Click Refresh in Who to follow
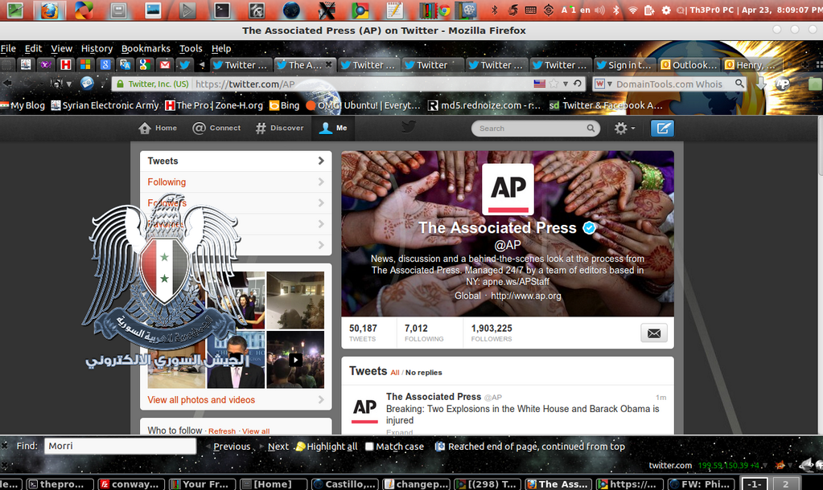Image resolution: width=823 pixels, height=490 pixels. tap(222, 431)
